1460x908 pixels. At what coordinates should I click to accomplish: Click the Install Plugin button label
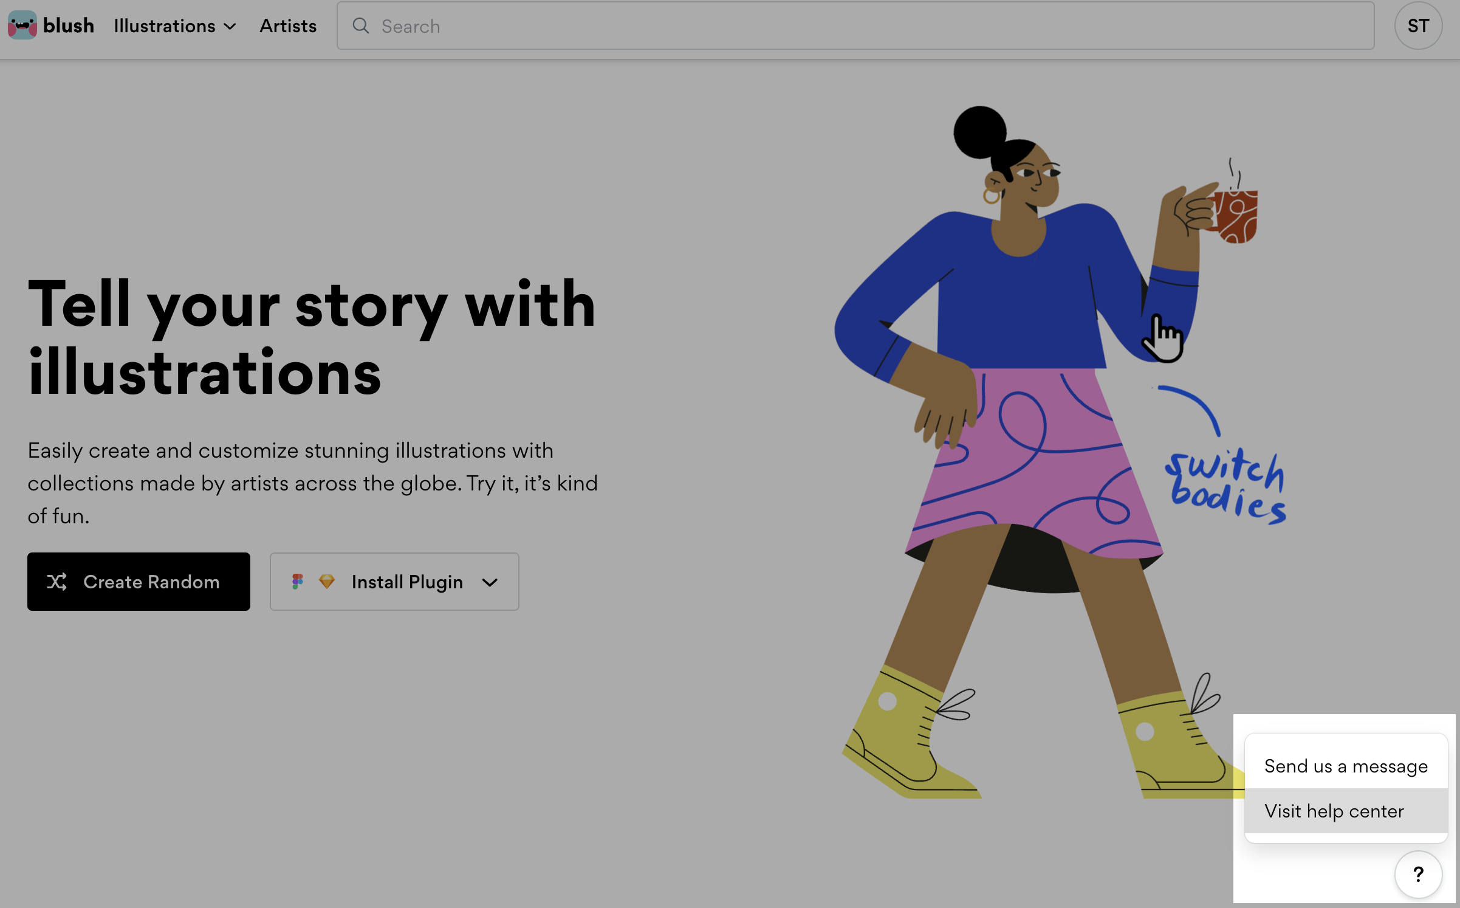click(407, 582)
